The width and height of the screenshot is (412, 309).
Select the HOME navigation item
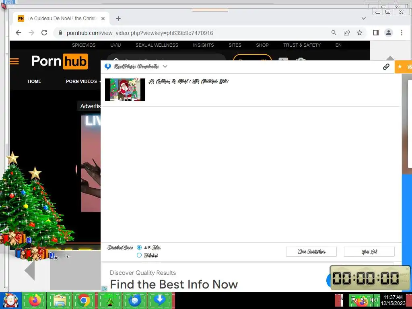tap(35, 81)
